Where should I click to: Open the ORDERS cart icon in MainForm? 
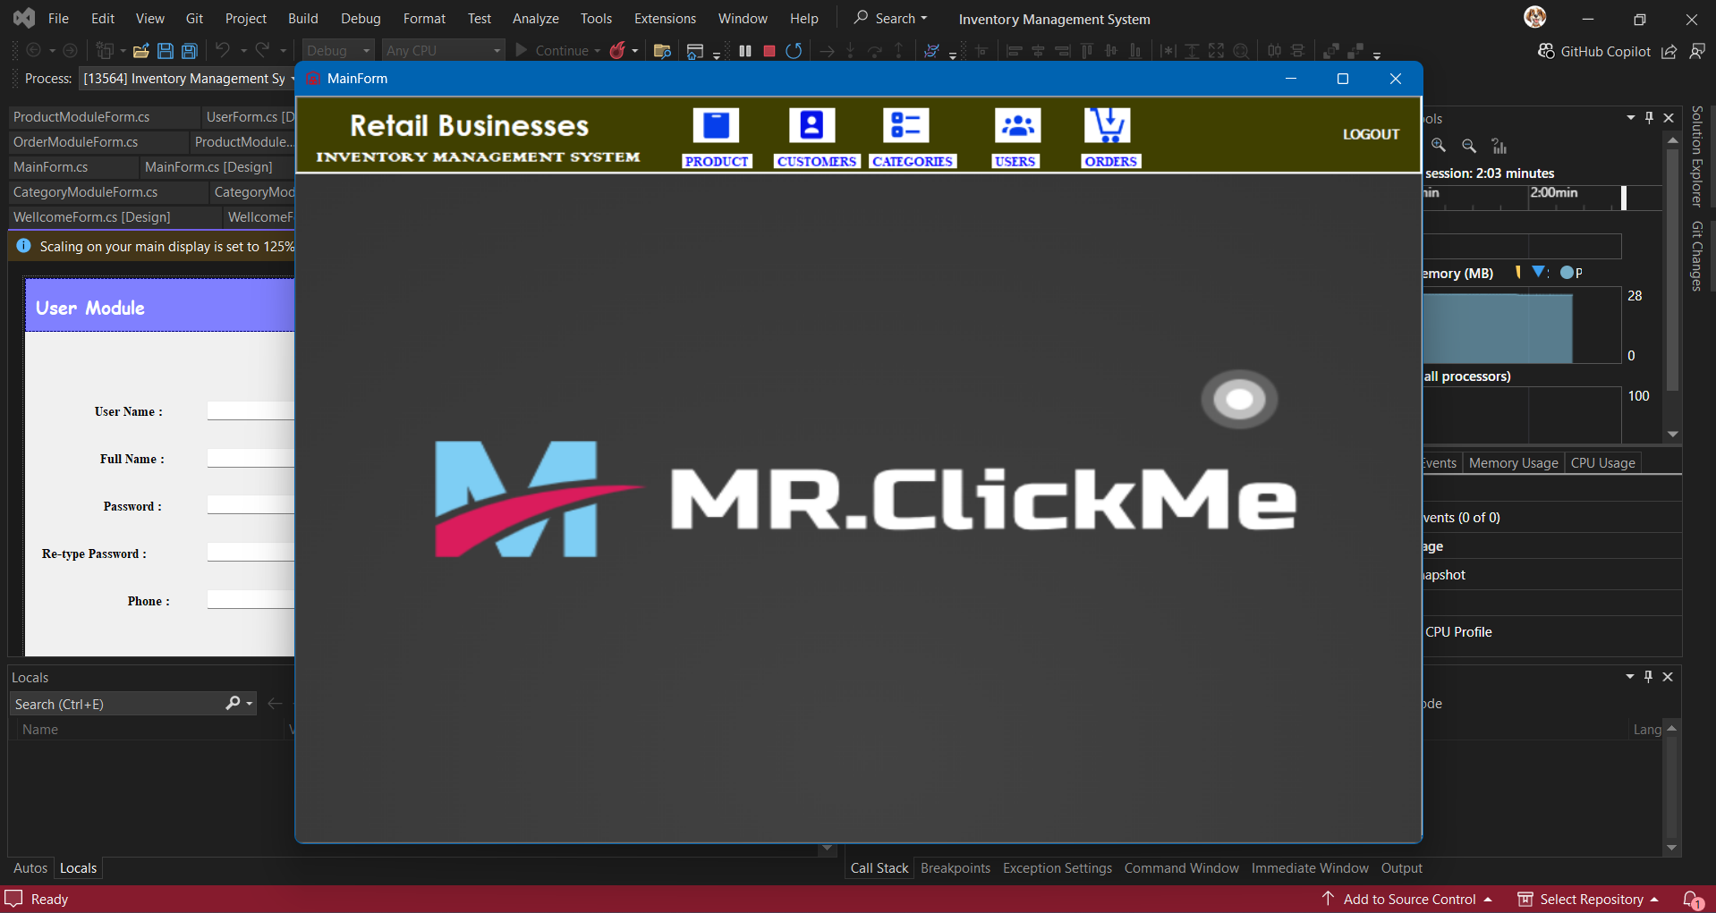pyautogui.click(x=1108, y=126)
